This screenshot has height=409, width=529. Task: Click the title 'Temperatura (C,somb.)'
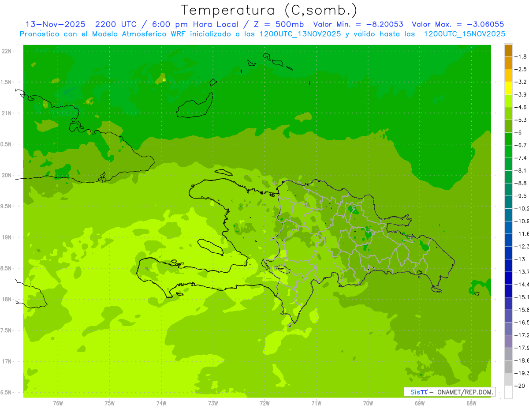[x=269, y=10]
